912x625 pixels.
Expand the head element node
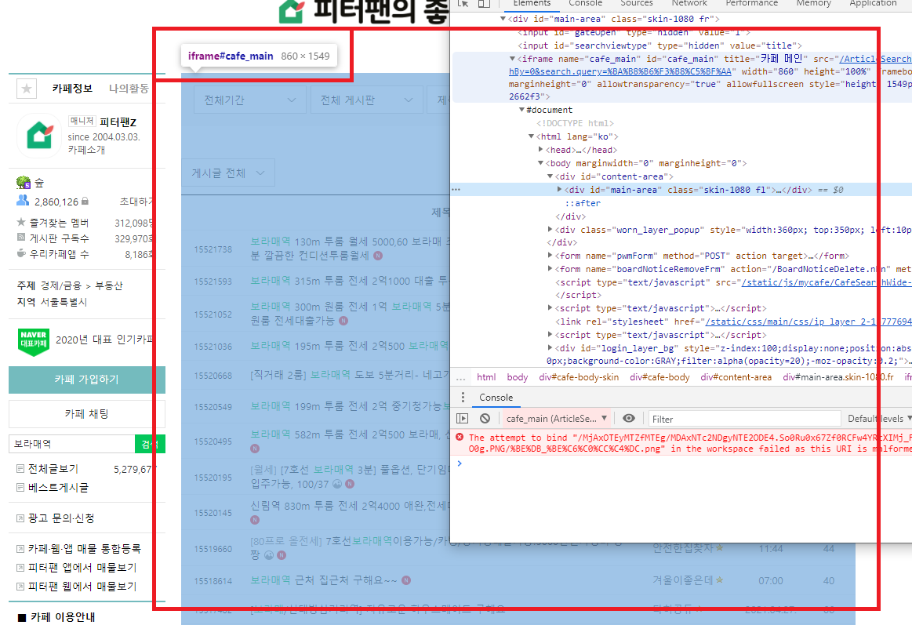point(540,150)
